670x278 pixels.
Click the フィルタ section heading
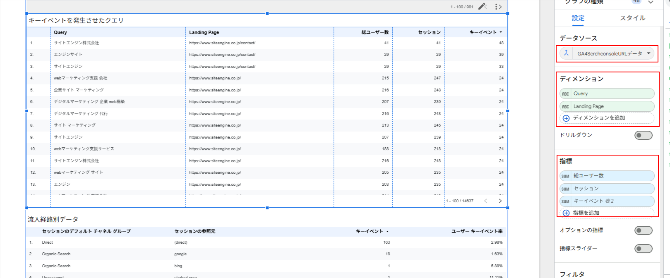coord(572,274)
